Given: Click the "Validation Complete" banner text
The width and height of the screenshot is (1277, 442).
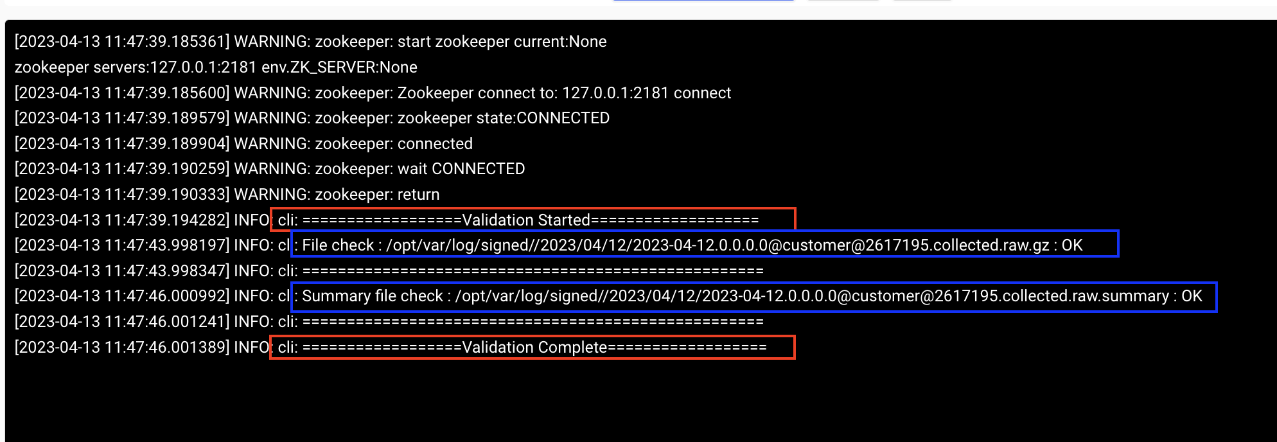Looking at the screenshot, I should tap(534, 348).
